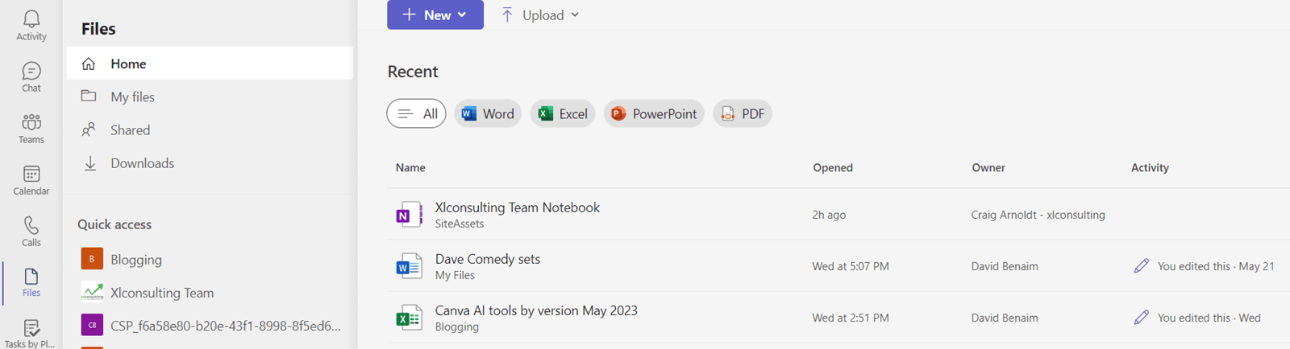Sort files by the Opened column

[x=832, y=168]
